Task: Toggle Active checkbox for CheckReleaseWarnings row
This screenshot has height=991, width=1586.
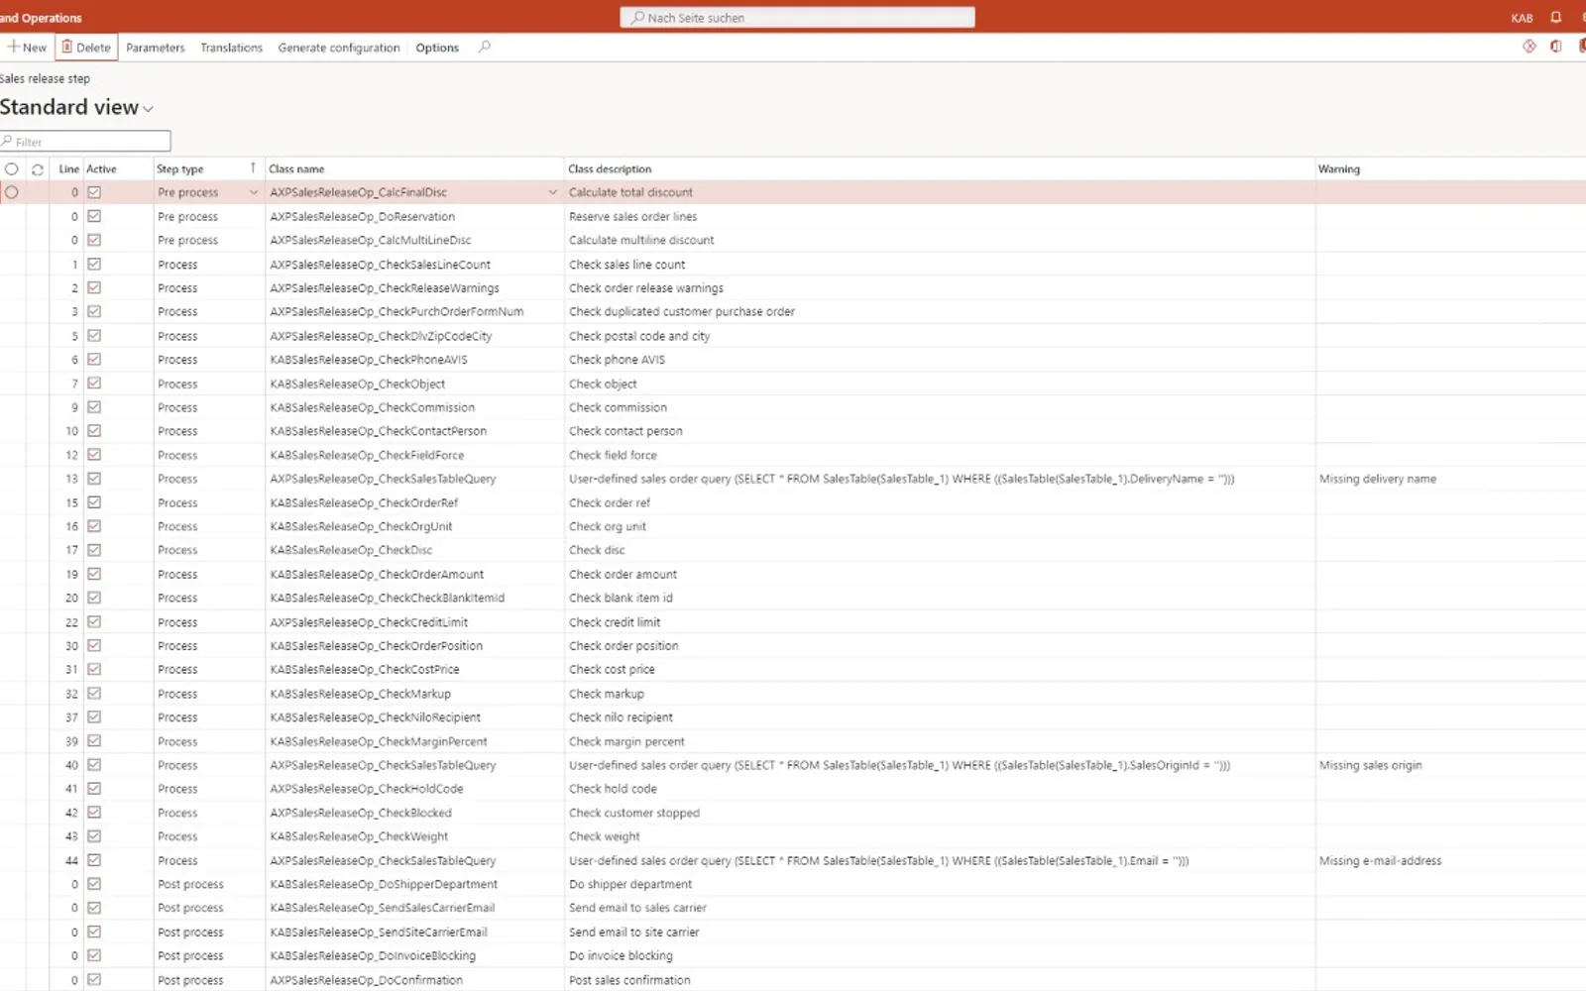Action: point(94,287)
